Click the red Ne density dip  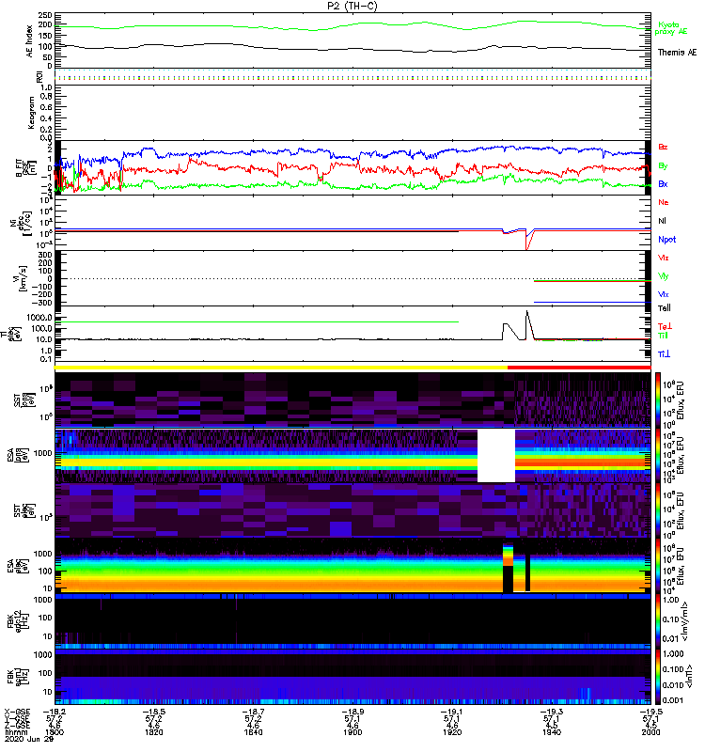coord(526,242)
